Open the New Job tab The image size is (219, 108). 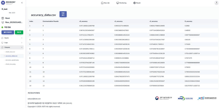[105, 3]
